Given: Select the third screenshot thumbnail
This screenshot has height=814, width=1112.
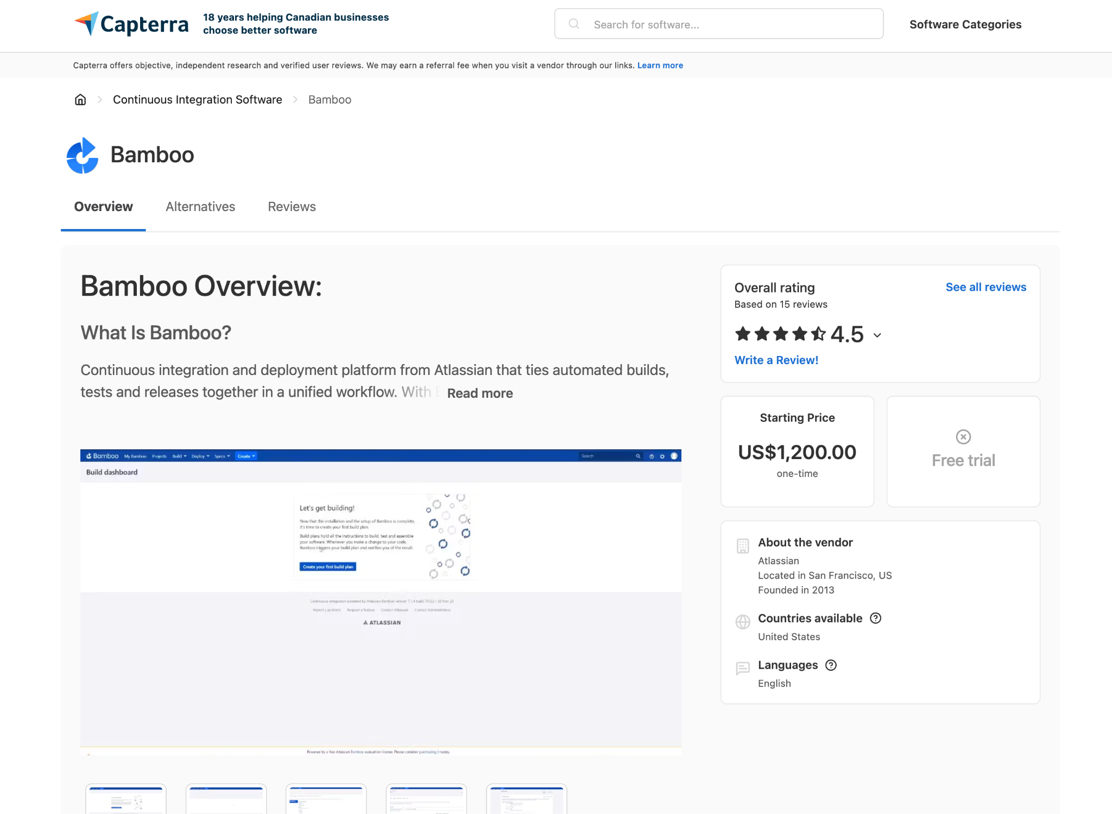Looking at the screenshot, I should pyautogui.click(x=326, y=799).
